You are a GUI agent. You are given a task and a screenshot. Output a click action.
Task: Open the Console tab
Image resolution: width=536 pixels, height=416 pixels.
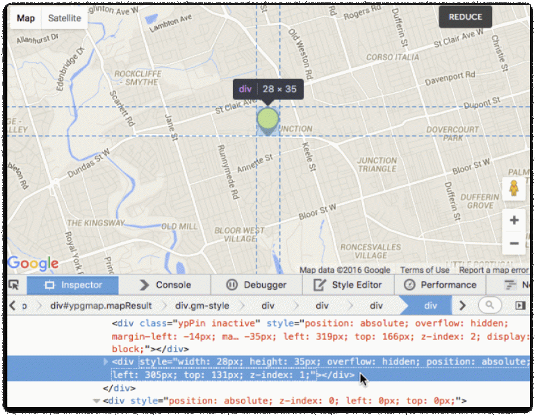[x=165, y=285]
